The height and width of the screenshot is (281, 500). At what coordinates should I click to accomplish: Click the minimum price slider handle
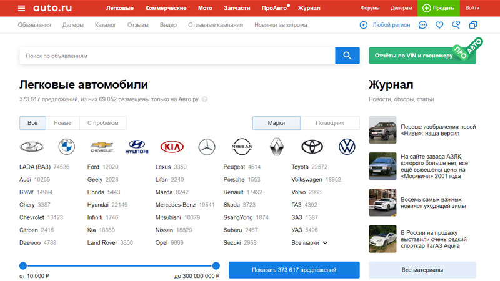click(x=23, y=266)
